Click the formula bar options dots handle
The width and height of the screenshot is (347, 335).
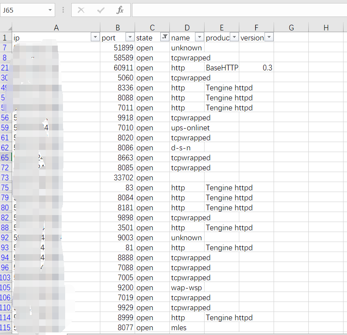(63, 10)
